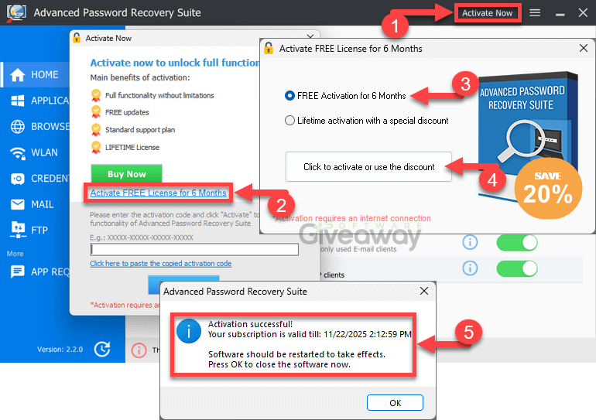Click the Windows logo icon for applications
The height and width of the screenshot is (420, 596).
[18, 101]
